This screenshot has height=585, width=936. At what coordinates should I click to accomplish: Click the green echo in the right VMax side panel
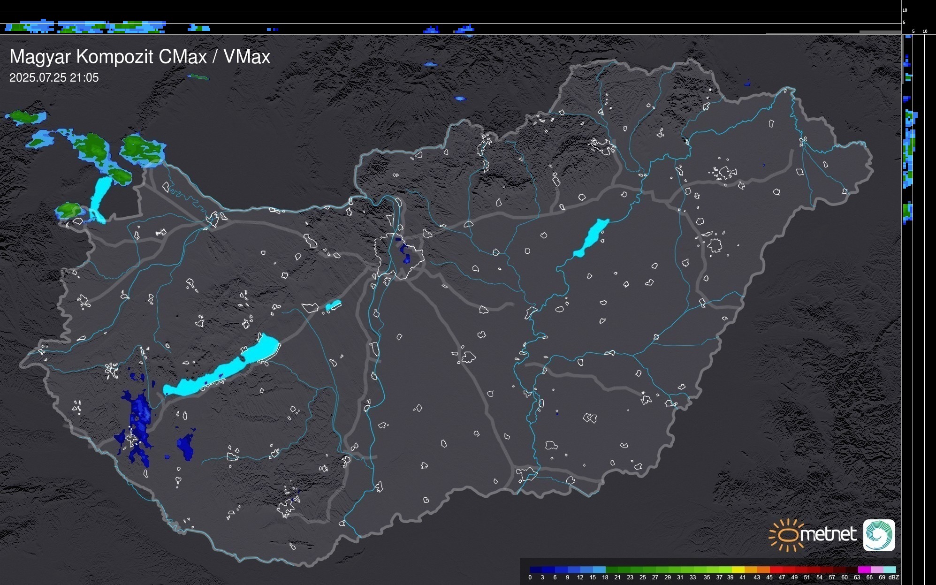[x=909, y=148]
